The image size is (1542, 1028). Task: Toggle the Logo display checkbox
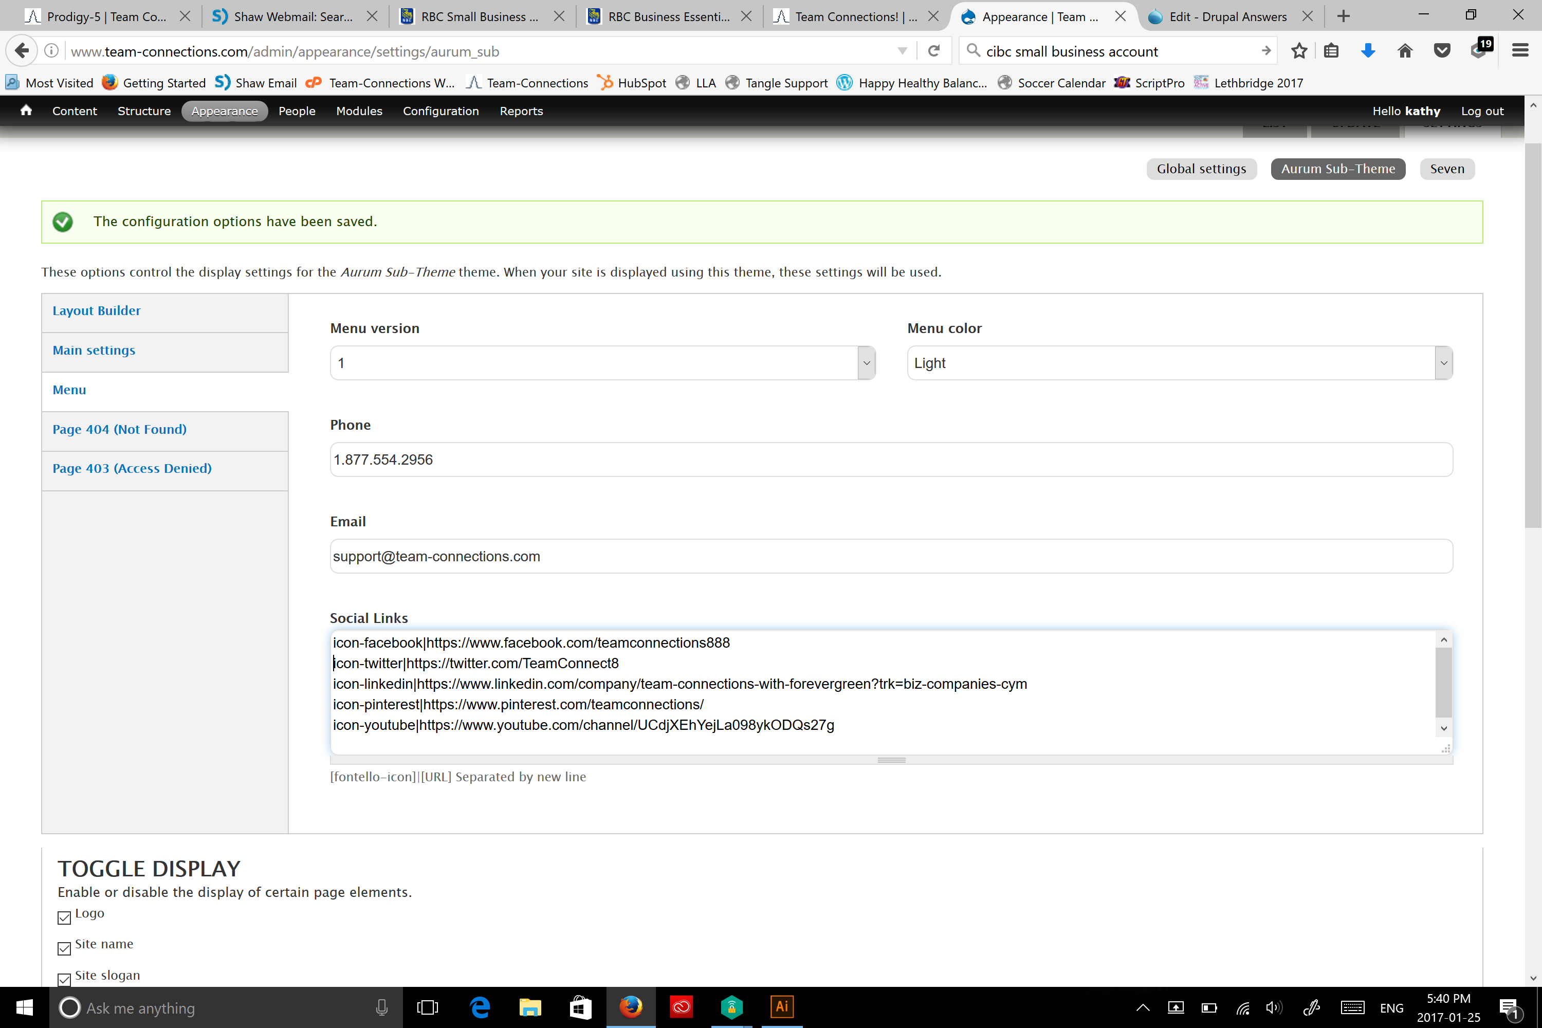coord(64,918)
